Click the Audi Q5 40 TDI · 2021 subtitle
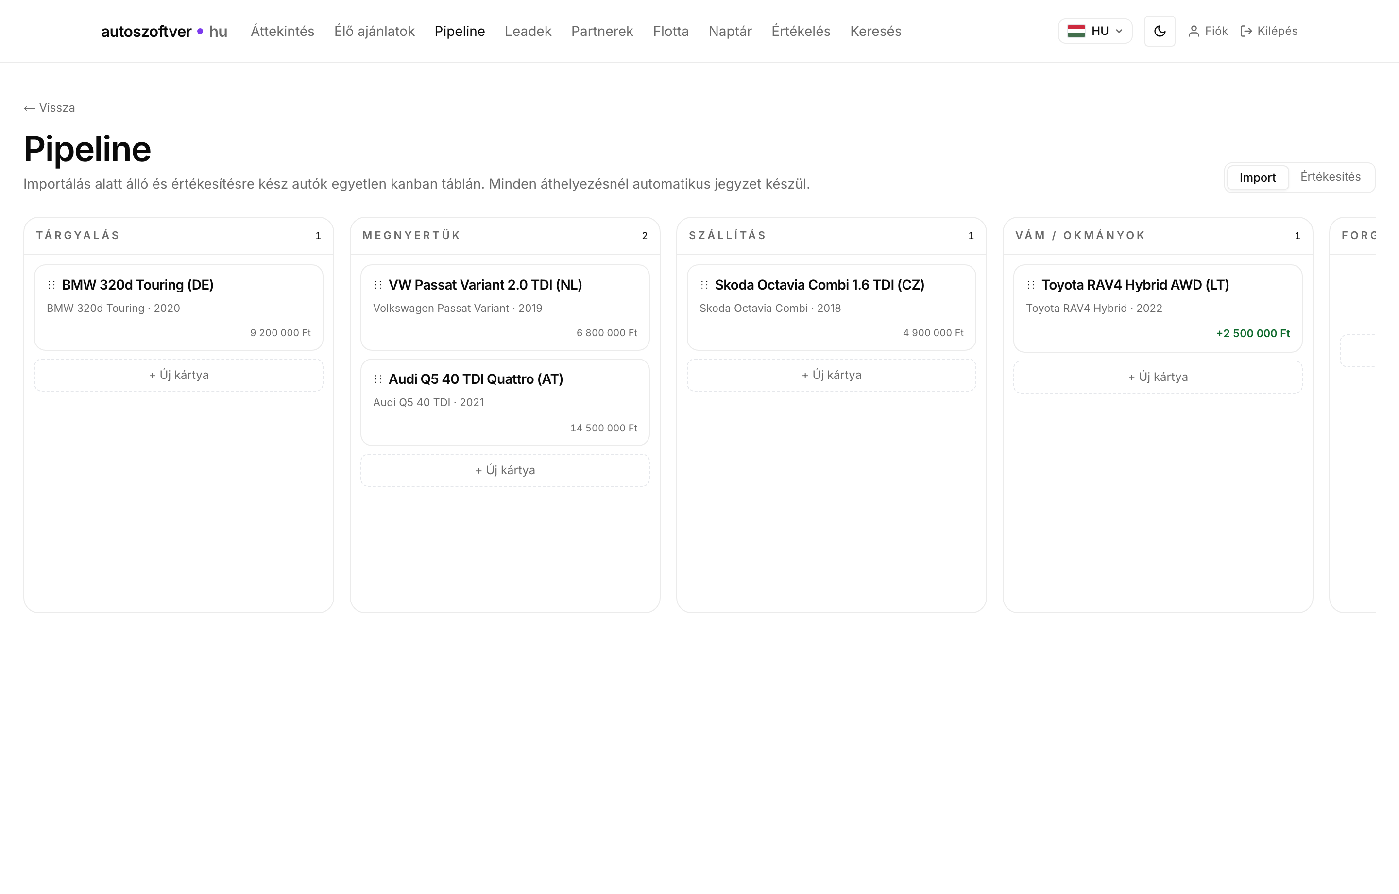1399x894 pixels. point(428,403)
